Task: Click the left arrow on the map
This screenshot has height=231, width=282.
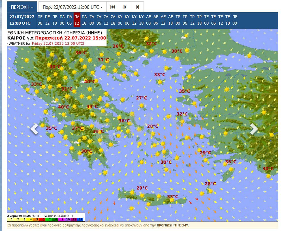Action: [34, 129]
